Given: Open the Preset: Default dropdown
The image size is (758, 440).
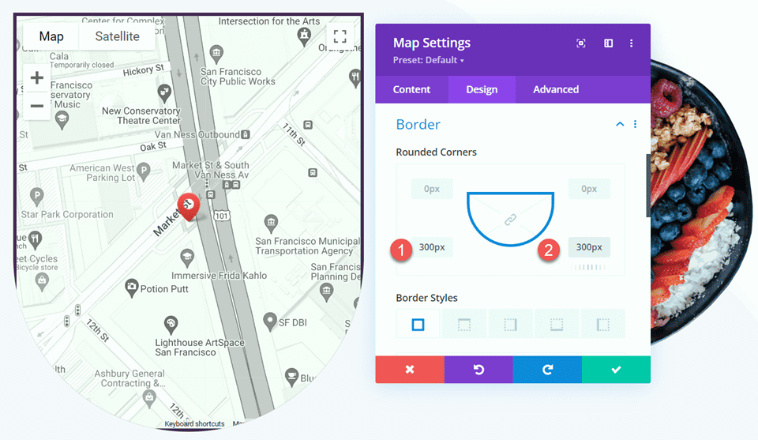Looking at the screenshot, I should [429, 61].
